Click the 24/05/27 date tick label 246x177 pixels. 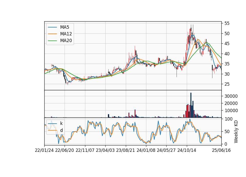[166, 150]
